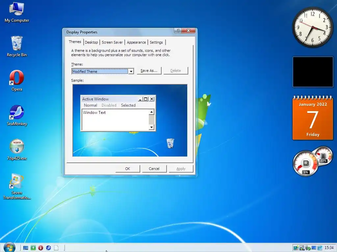This screenshot has height=252, width=337.
Task: Select the Recycle Bin desktop icon
Action: [16, 47]
